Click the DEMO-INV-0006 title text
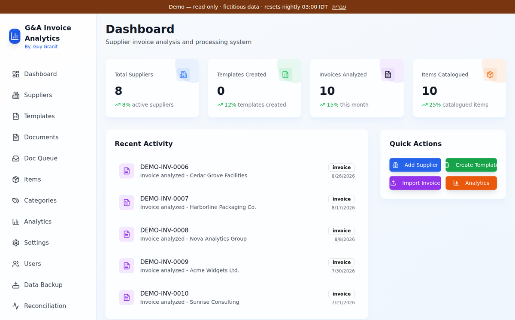Image resolution: width=515 pixels, height=320 pixels. pos(164,167)
